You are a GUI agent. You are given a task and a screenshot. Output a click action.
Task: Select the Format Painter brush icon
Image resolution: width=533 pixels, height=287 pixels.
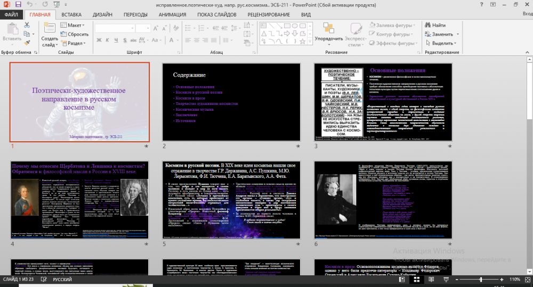click(x=27, y=43)
